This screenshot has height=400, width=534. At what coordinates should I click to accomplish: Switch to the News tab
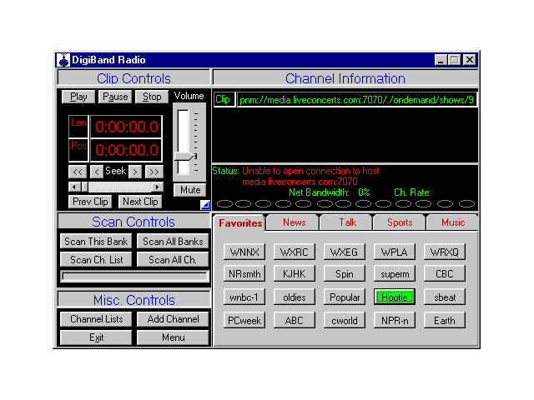[x=294, y=222]
